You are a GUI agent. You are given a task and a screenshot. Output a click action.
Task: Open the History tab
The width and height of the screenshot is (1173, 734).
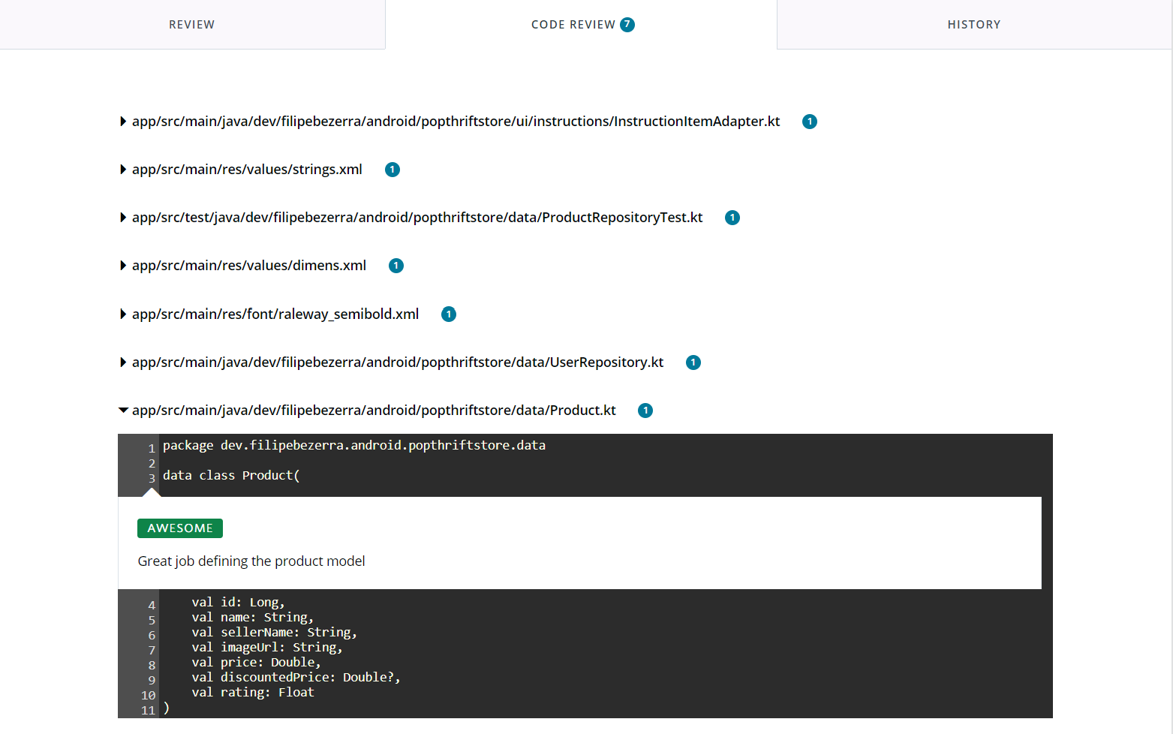(x=974, y=25)
